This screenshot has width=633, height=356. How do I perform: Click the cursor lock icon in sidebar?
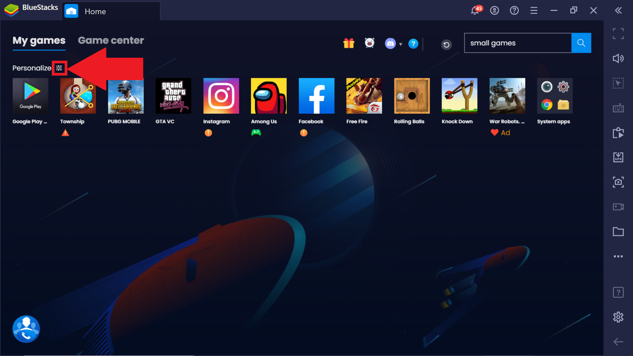click(x=618, y=83)
